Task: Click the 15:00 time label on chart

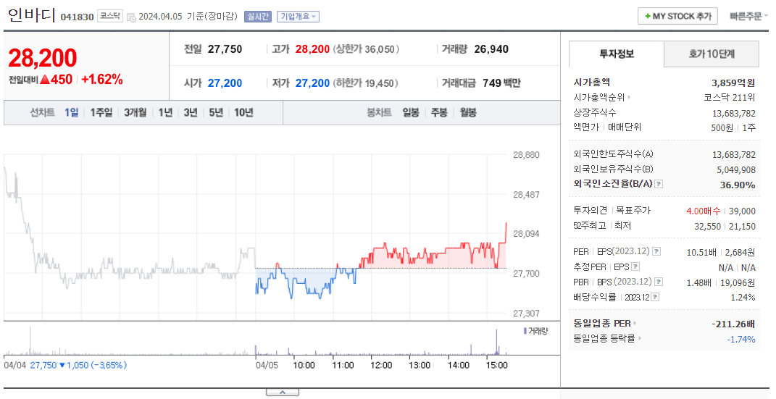Action: pyautogui.click(x=497, y=366)
